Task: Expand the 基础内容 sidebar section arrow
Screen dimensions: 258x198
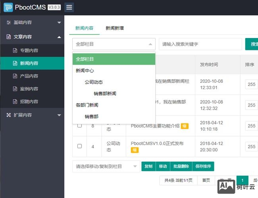Action: tap(59, 23)
